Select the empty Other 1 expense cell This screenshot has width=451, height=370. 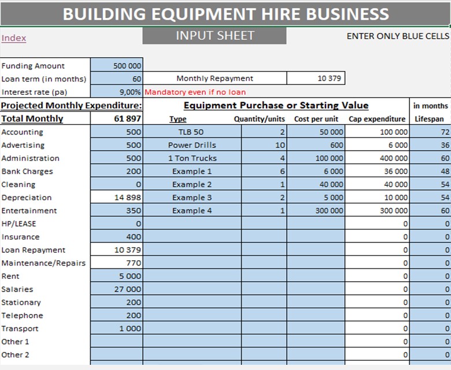click(117, 342)
